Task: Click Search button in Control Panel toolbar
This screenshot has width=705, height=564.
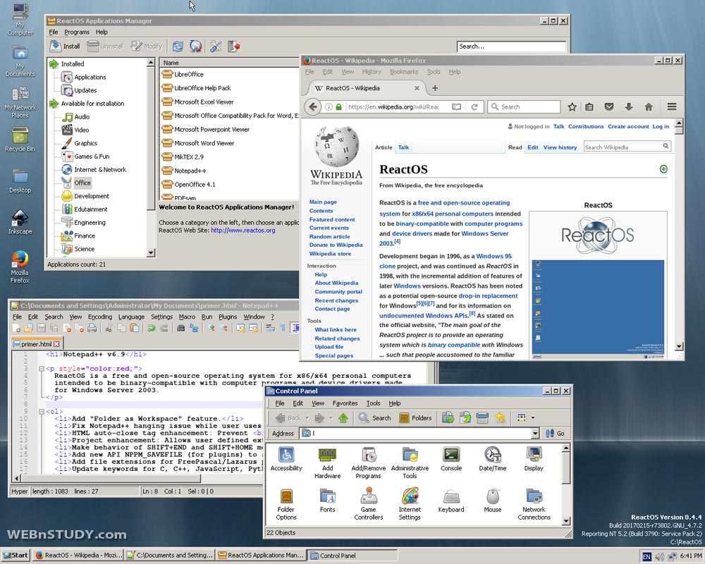Action: [375, 418]
